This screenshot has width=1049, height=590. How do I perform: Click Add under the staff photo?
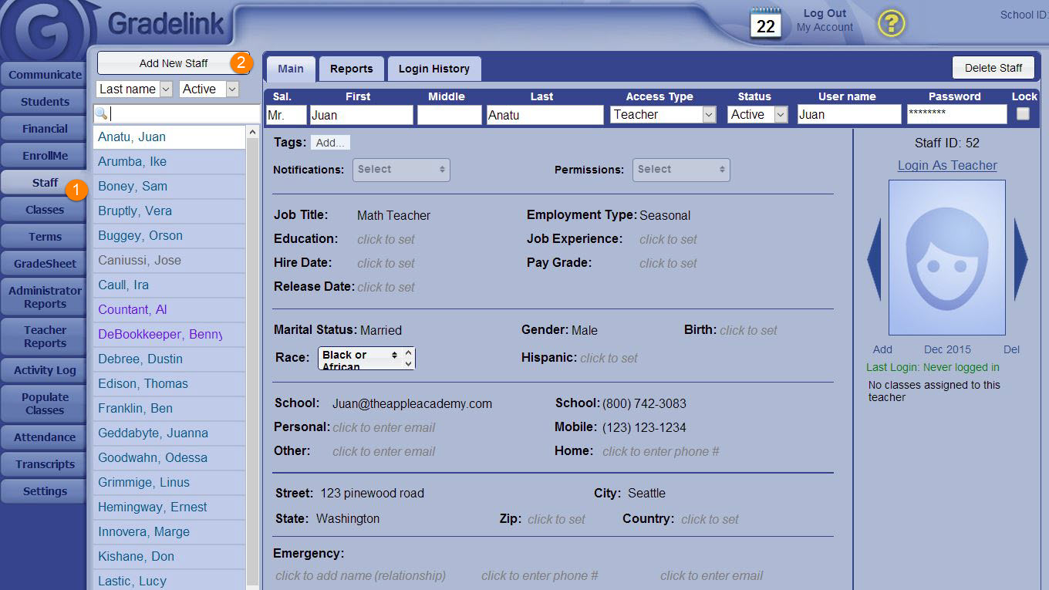[882, 349]
